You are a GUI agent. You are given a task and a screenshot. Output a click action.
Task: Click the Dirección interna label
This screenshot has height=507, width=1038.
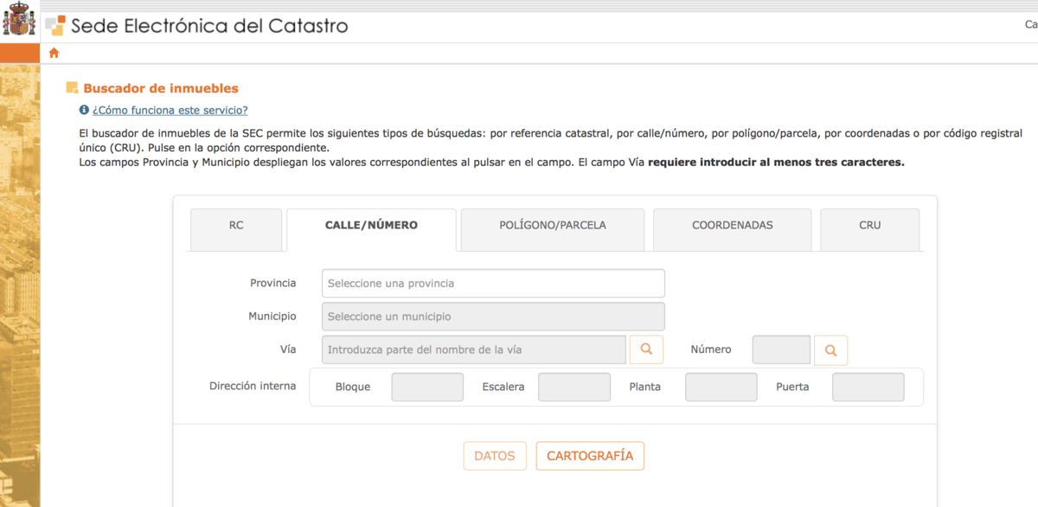(253, 386)
